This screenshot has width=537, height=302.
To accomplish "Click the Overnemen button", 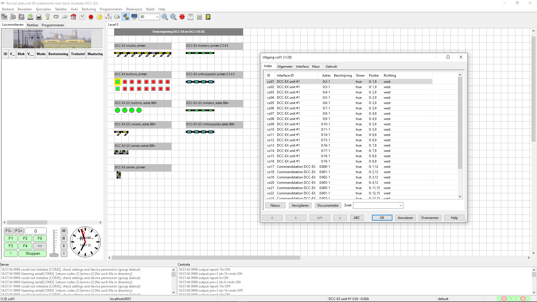I will tap(430, 218).
